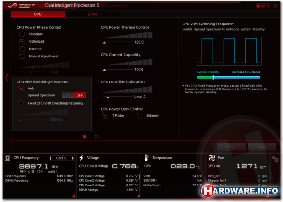The height and width of the screenshot is (202, 283).
Task: Select next core with right arrow
Action: (73, 158)
